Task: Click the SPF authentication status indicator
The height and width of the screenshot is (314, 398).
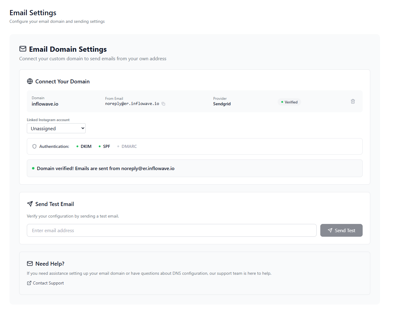Action: tap(104, 146)
